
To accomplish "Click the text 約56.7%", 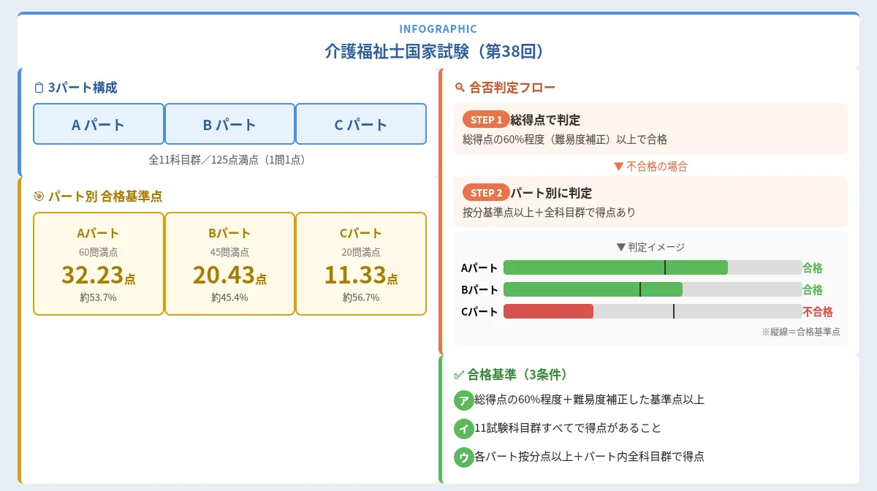I will pos(361,297).
